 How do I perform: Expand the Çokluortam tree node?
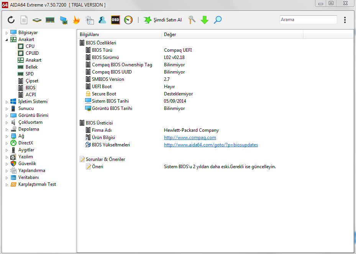point(7,123)
